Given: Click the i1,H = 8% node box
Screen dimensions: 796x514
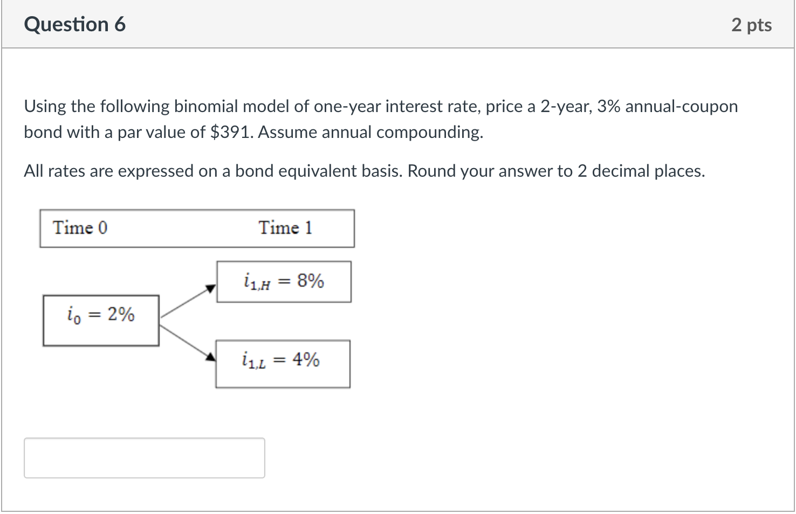Looking at the screenshot, I should pyautogui.click(x=284, y=281).
